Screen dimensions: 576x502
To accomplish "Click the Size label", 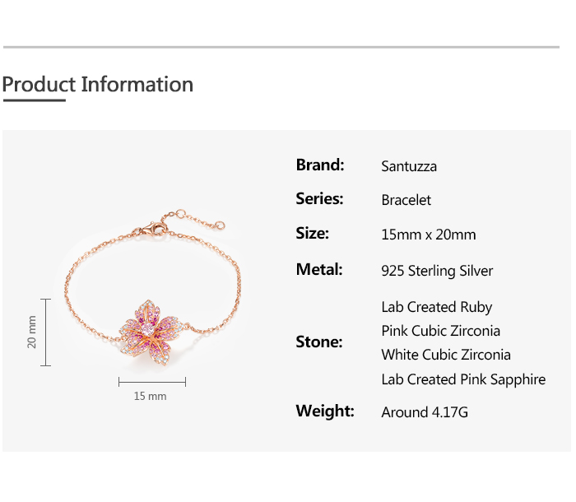I will pyautogui.click(x=312, y=234).
